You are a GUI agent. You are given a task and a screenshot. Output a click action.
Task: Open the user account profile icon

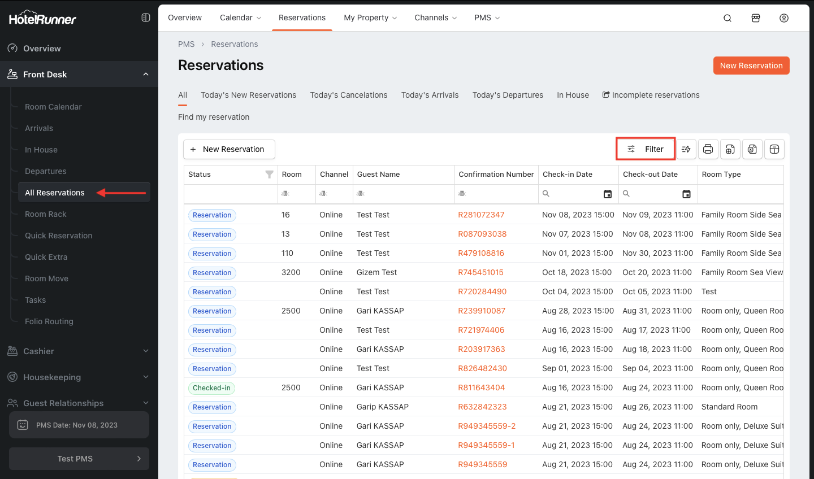click(x=784, y=18)
